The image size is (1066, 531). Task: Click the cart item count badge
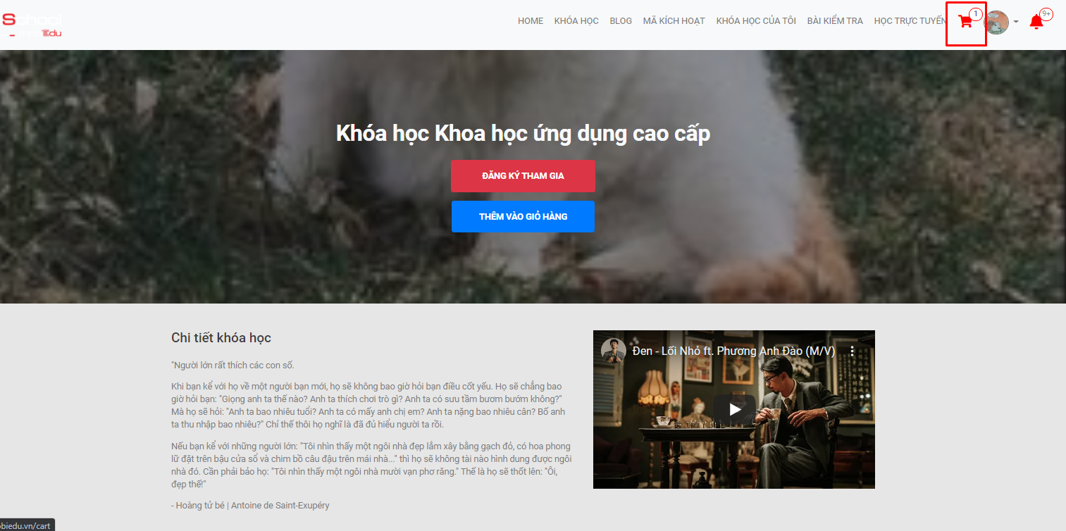click(x=976, y=14)
